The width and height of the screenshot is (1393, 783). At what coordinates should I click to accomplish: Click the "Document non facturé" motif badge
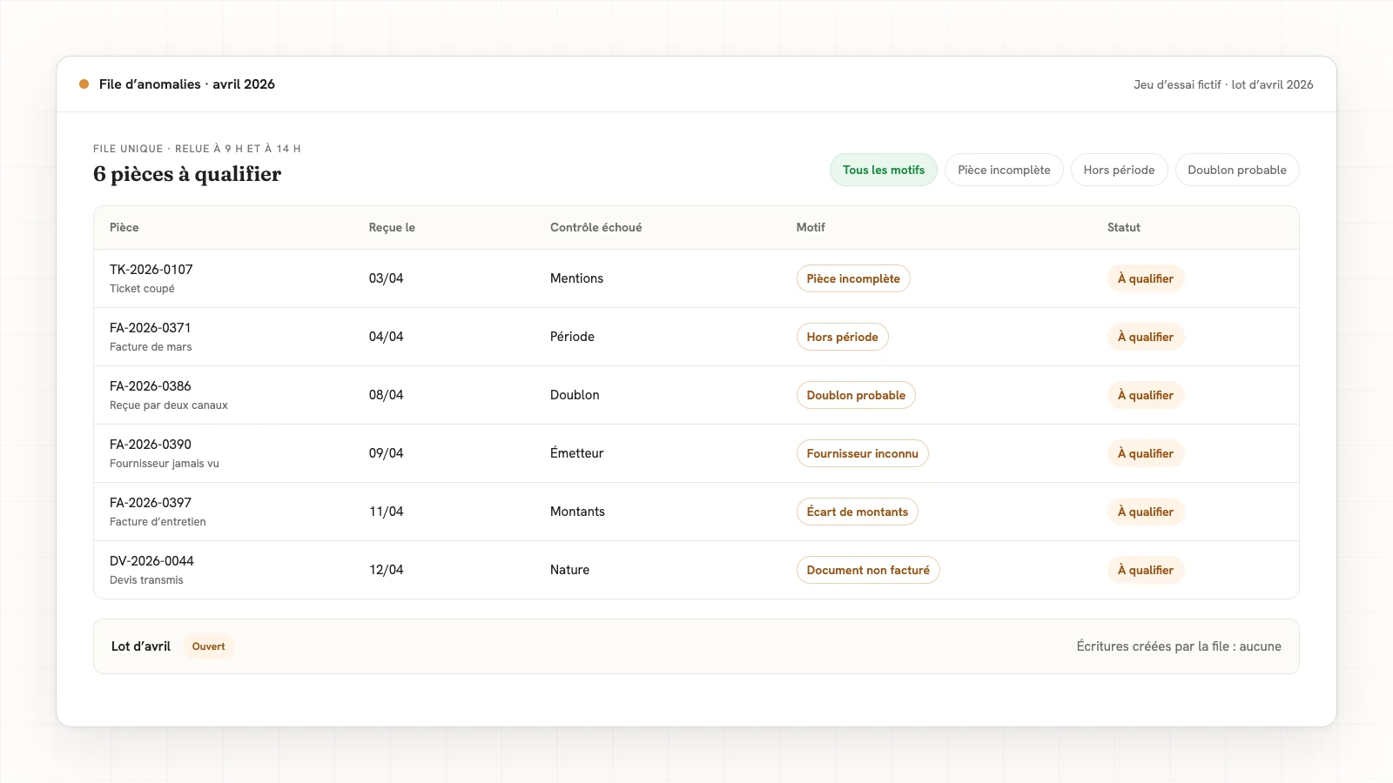click(x=868, y=570)
